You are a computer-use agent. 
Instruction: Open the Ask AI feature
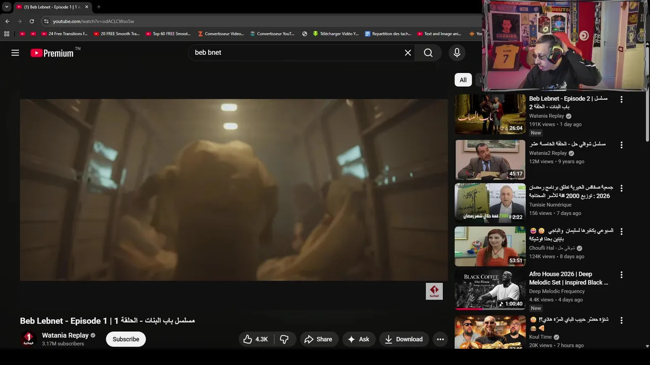359,339
